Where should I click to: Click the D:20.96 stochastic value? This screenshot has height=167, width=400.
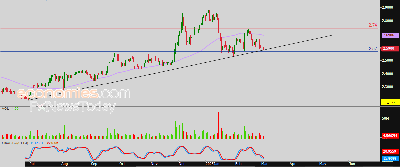(x=52, y=143)
